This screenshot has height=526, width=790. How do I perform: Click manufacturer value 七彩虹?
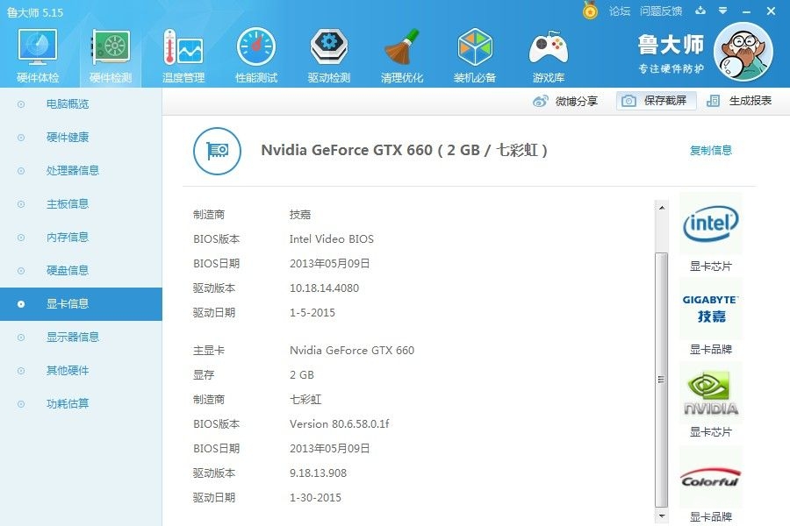point(305,400)
